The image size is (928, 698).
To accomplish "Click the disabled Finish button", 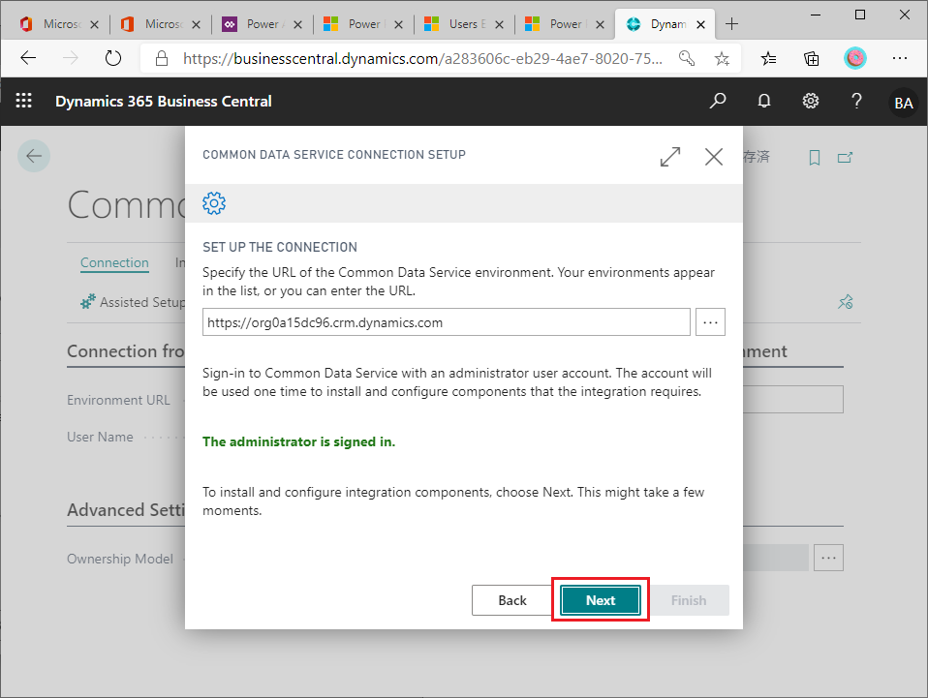I will (689, 600).
